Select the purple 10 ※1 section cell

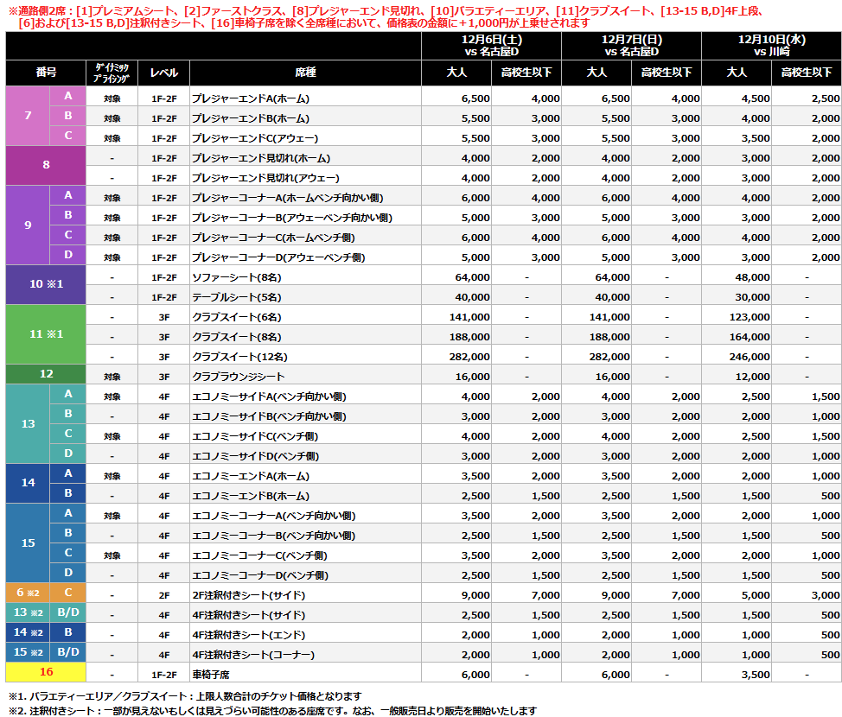coord(46,284)
